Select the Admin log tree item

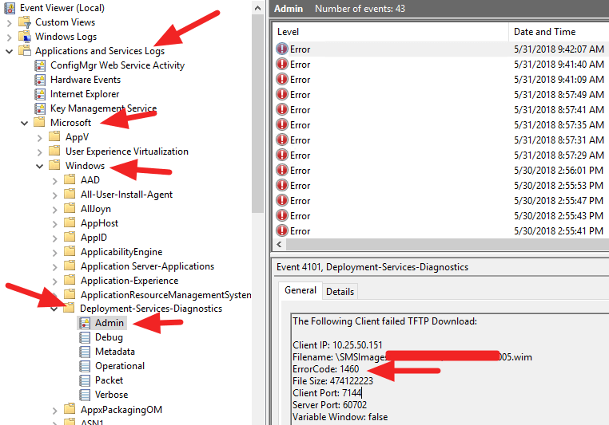(109, 323)
